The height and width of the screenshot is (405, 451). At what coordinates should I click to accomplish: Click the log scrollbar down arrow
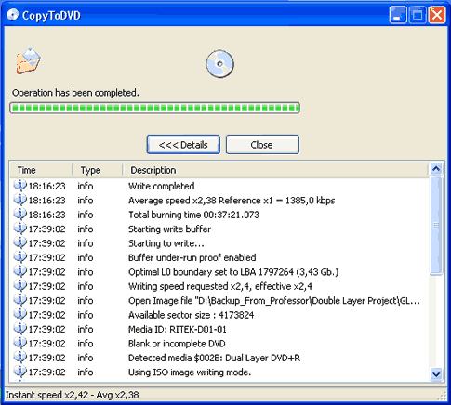[436, 373]
